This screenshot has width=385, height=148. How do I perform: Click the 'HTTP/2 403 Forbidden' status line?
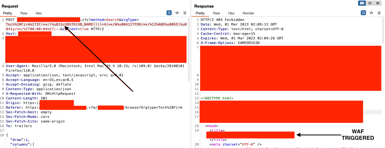coord(222,20)
